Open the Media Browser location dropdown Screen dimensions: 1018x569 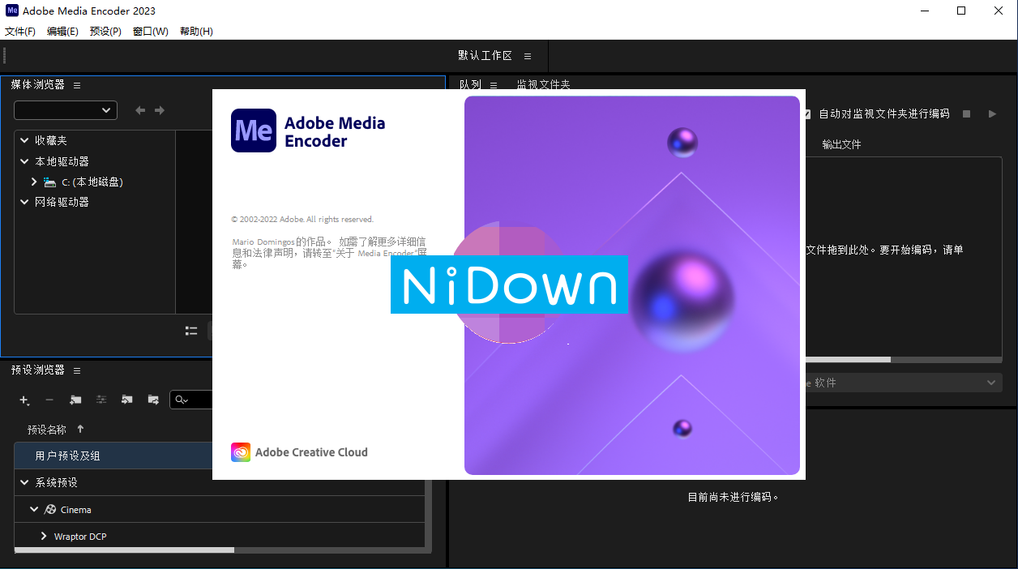click(x=66, y=110)
